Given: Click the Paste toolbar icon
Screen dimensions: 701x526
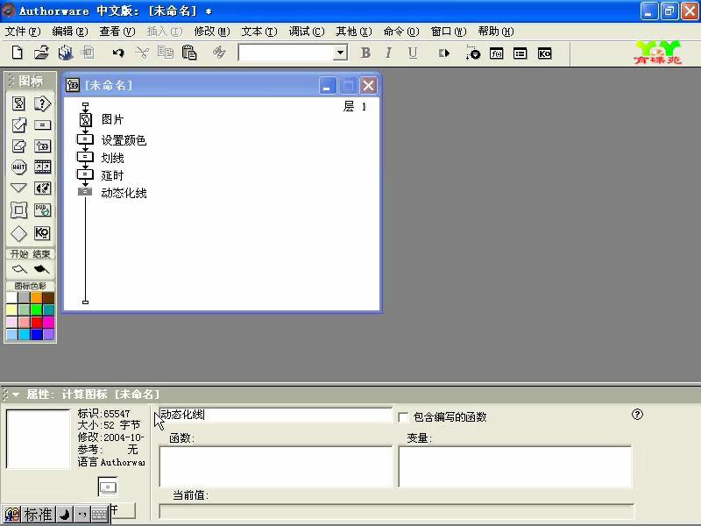Looking at the screenshot, I should (189, 53).
